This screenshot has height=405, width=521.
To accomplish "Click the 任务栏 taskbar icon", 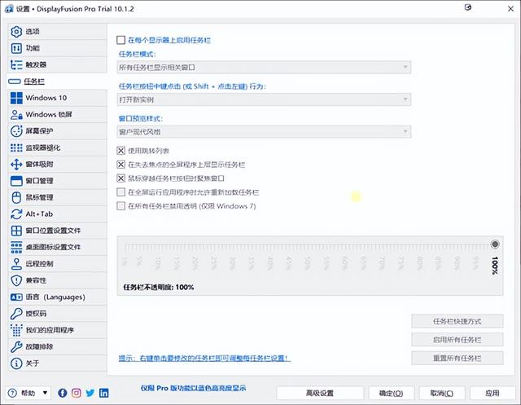I will pos(15,81).
